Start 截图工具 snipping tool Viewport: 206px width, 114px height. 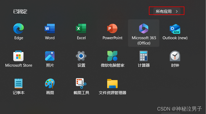pyautogui.click(x=81, y=83)
